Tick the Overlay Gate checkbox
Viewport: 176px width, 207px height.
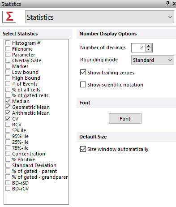(8, 60)
